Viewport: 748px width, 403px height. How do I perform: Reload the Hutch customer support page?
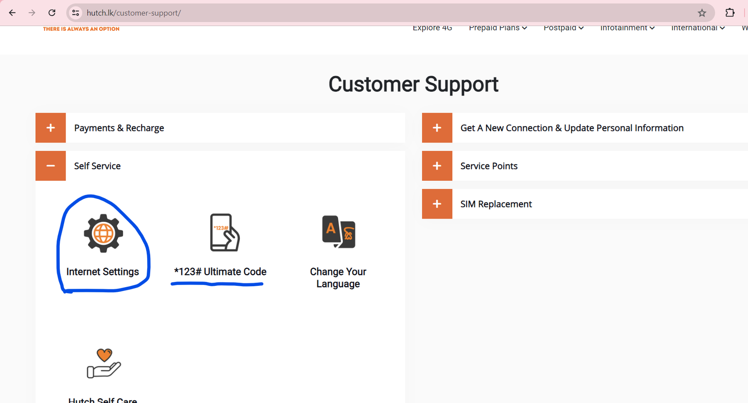tap(52, 13)
